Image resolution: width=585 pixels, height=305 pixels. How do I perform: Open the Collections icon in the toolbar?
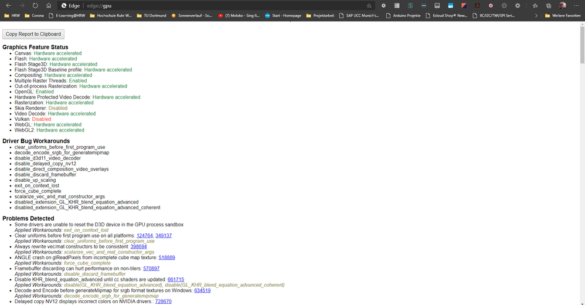click(x=549, y=6)
